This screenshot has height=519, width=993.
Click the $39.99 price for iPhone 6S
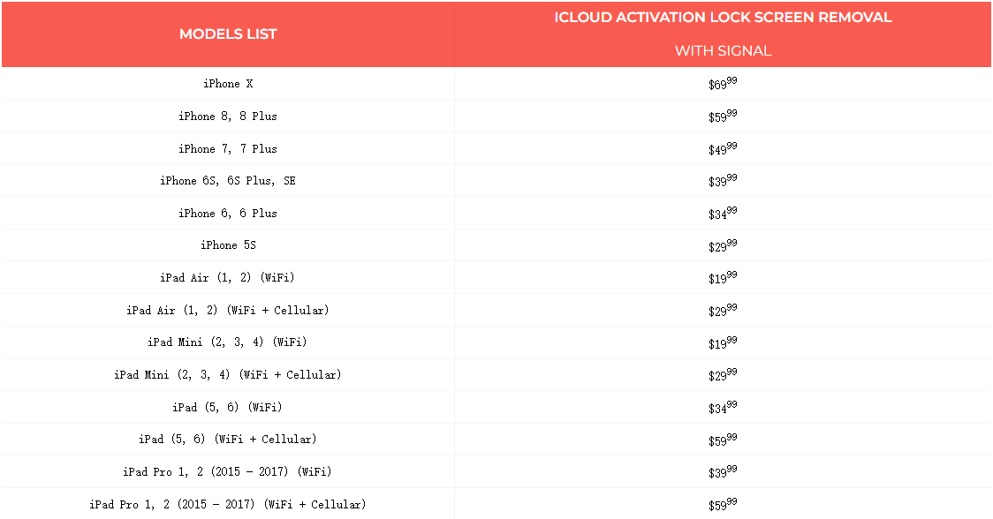[x=723, y=181]
